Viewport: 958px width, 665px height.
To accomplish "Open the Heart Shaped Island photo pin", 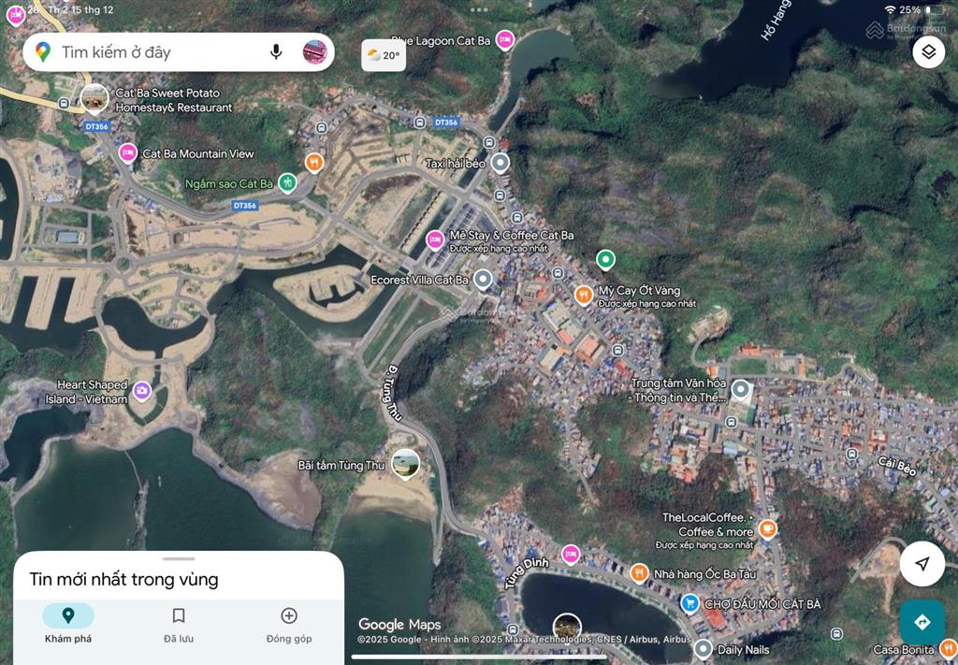I will (141, 390).
